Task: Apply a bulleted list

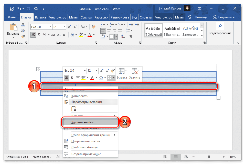Action: tap(103, 25)
